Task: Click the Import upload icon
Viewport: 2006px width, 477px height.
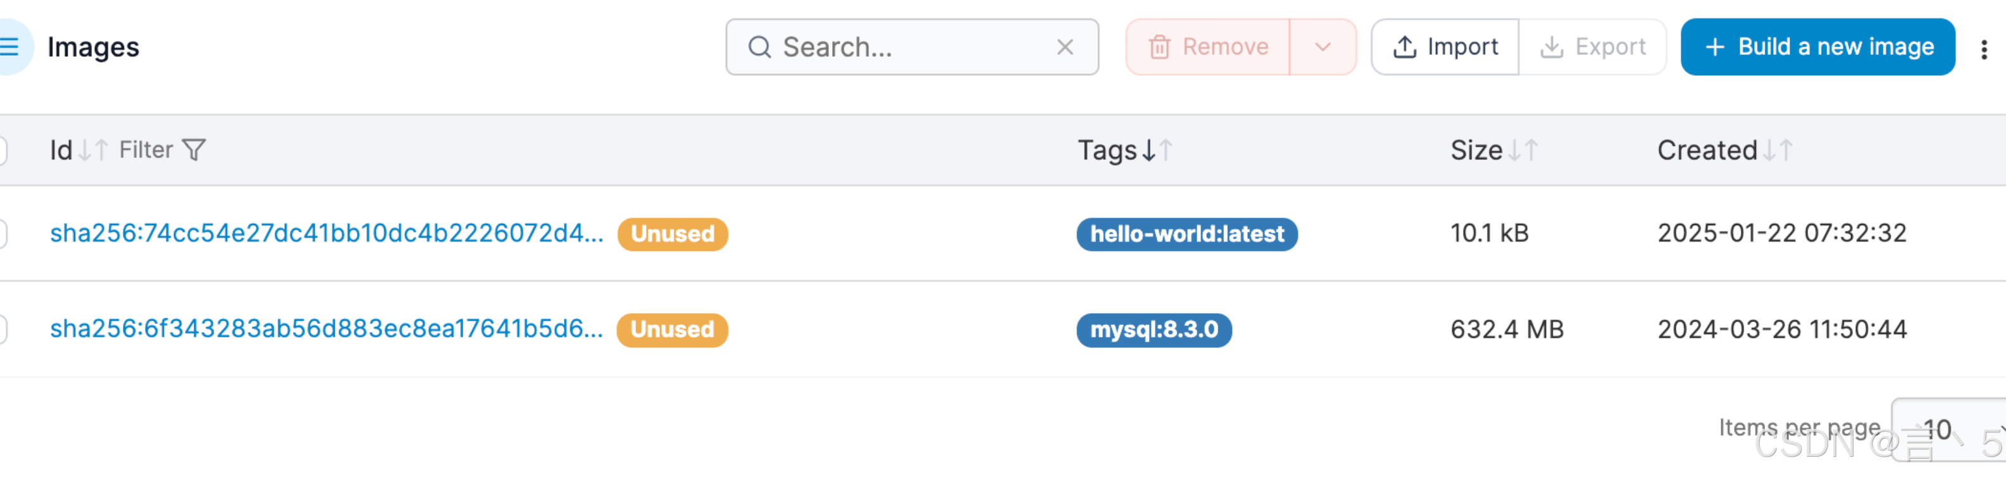Action: point(1405,47)
